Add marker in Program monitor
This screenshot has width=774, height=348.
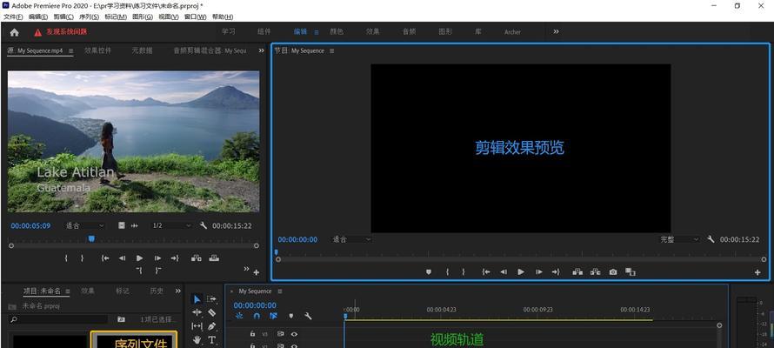click(429, 272)
